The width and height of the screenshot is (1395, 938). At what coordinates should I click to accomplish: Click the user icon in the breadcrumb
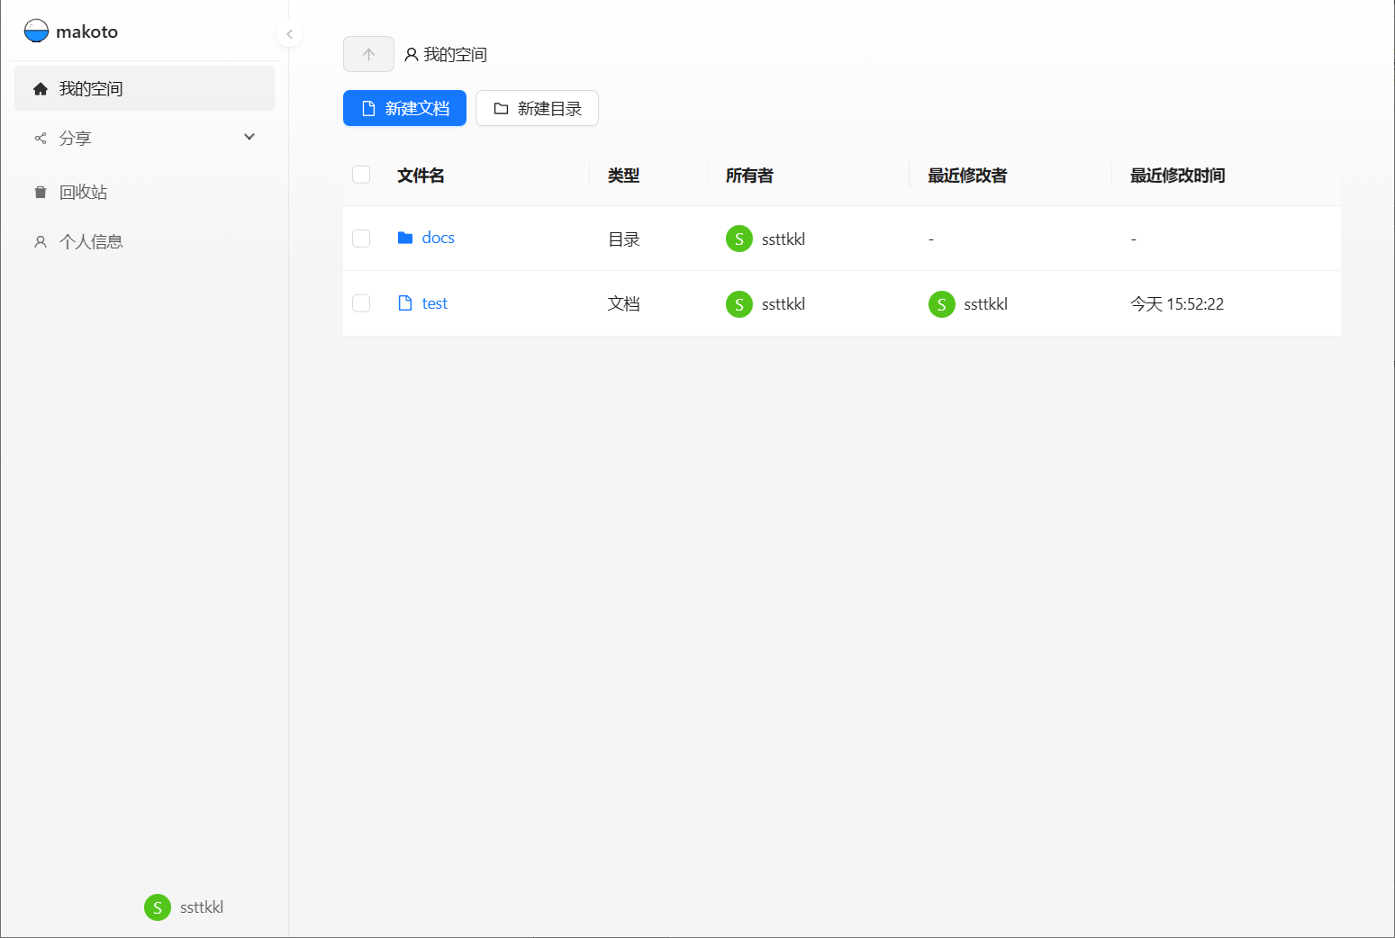click(x=412, y=55)
